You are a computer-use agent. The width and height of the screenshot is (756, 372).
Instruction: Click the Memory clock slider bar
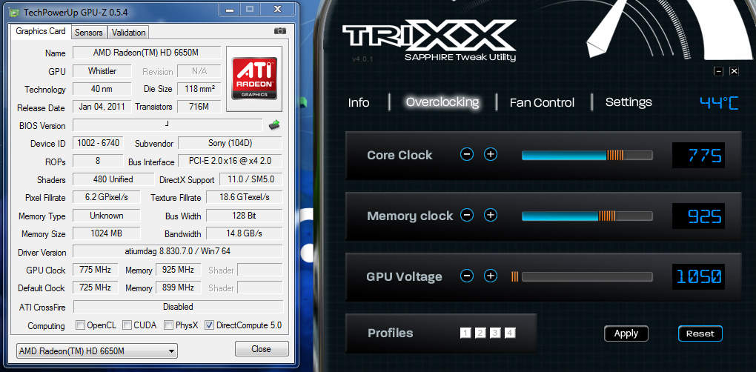(x=587, y=216)
